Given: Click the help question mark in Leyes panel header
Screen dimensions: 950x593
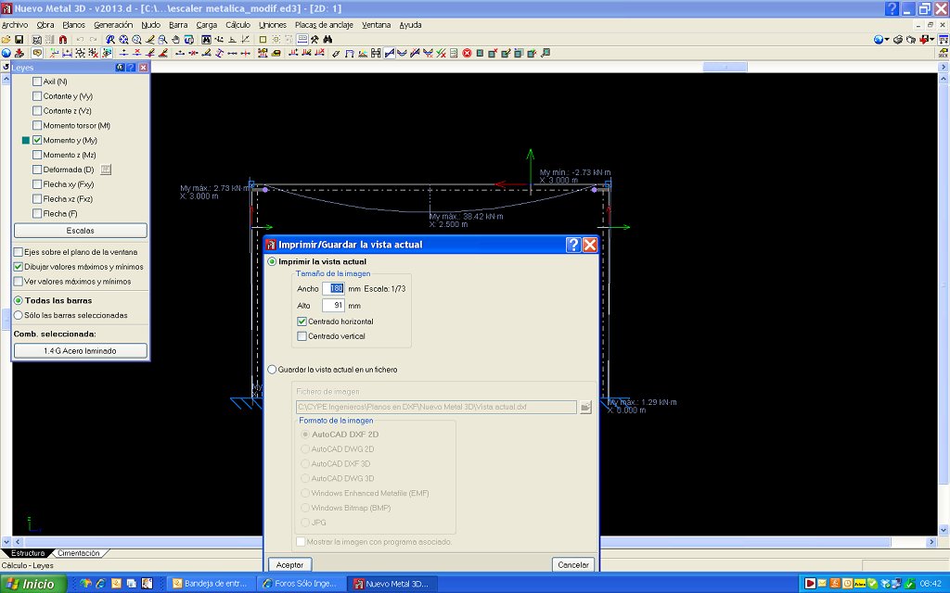Looking at the screenshot, I should coord(131,67).
